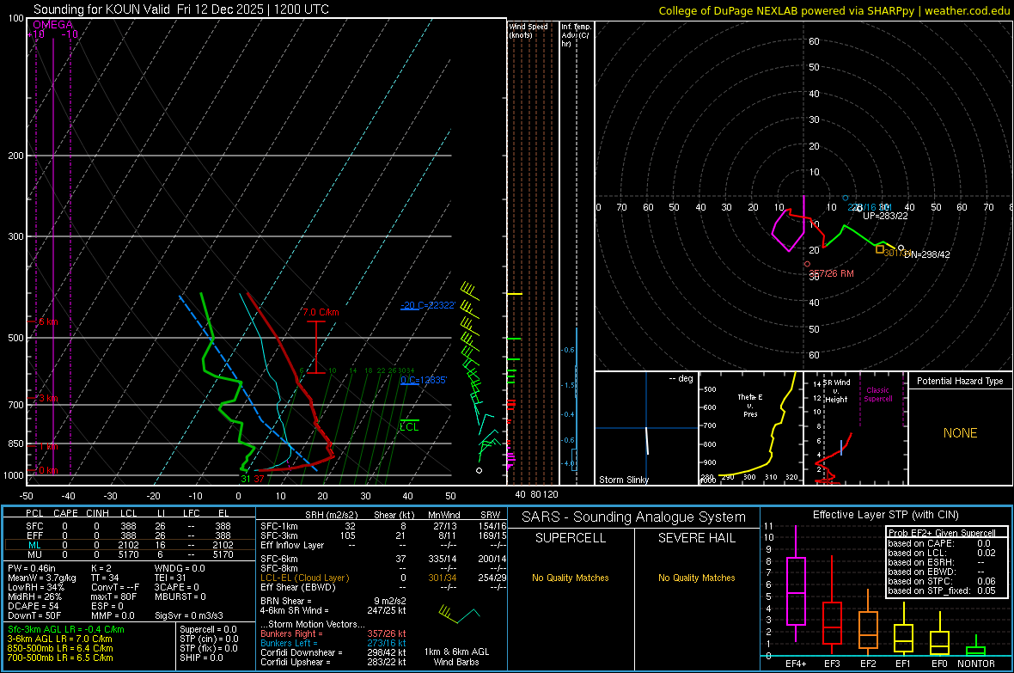The height and width of the screenshot is (673, 1014).
Task: Click the DCAPE = 54 value
Action: click(x=33, y=606)
